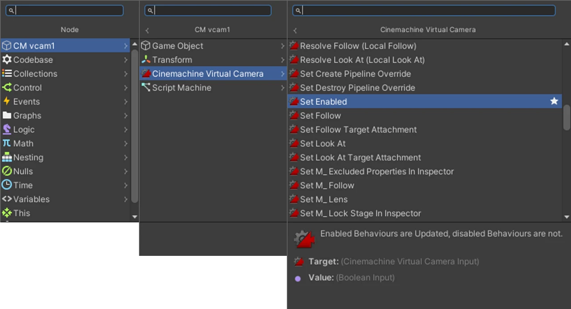571x309 pixels.
Task: Expand the Transform arrow
Action: 282,59
